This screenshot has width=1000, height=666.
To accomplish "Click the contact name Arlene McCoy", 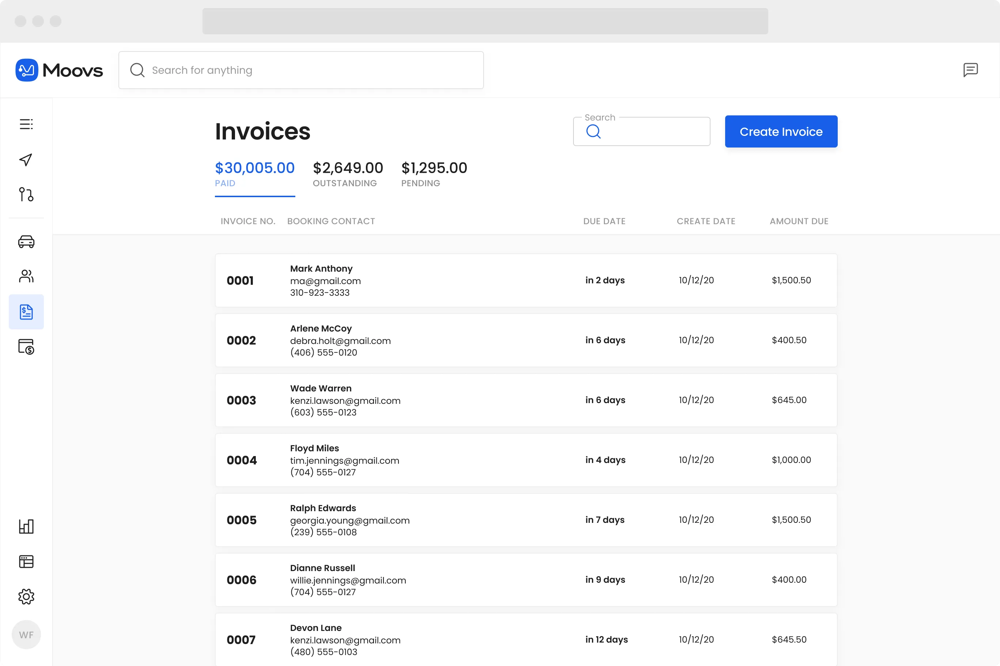I will pos(321,329).
